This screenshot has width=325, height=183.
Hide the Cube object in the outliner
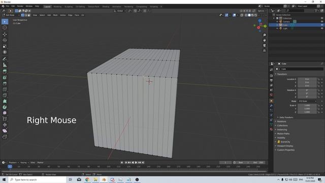(x=322, y=25)
